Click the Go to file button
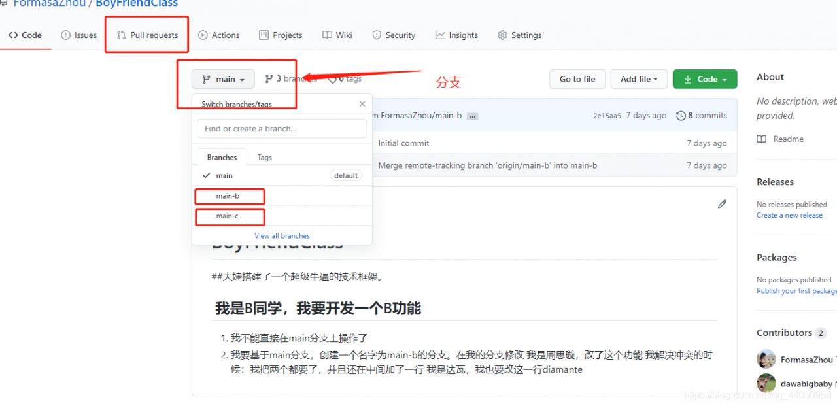This screenshot has width=837, height=406. click(577, 79)
